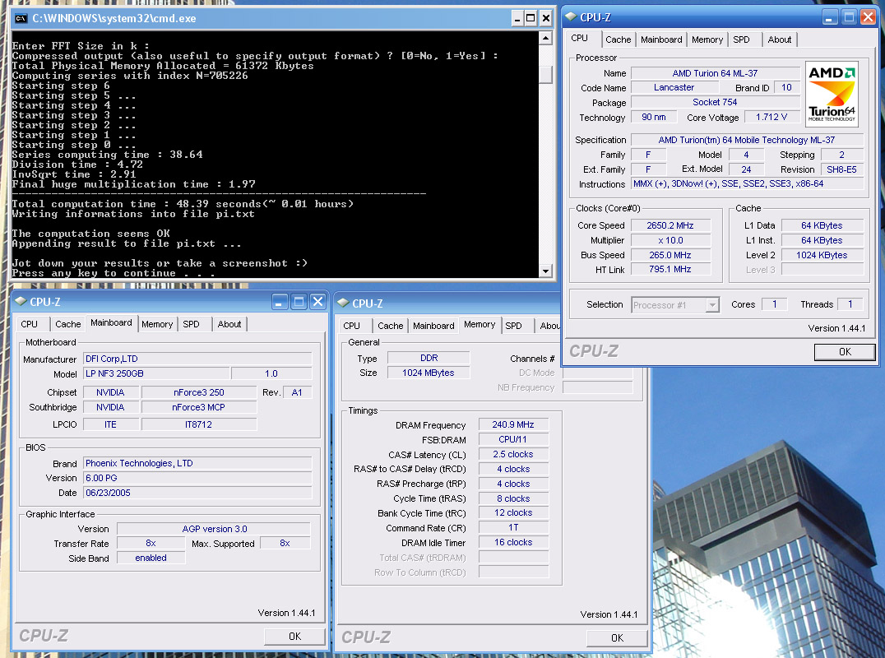Viewport: 885px width, 658px height.
Task: Click the Instructions field listing MMX, SSE
Action: [x=748, y=184]
